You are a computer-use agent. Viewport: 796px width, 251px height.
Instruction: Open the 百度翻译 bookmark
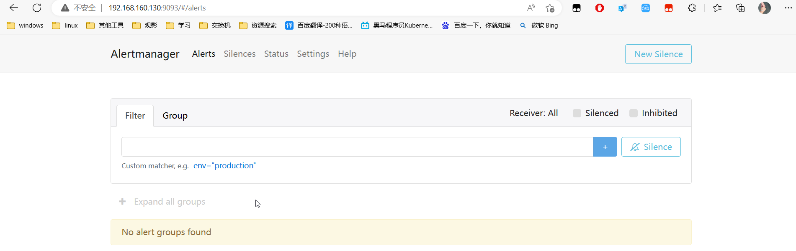point(319,25)
